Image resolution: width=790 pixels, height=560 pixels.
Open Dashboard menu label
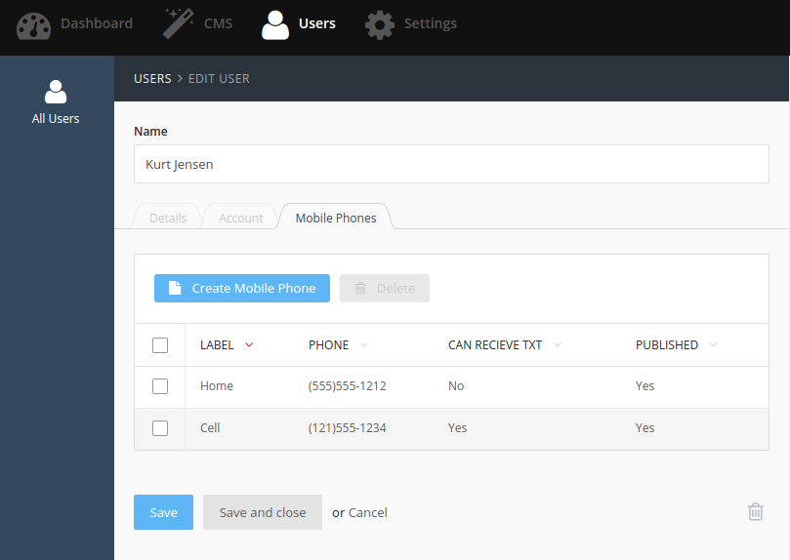pyautogui.click(x=97, y=23)
